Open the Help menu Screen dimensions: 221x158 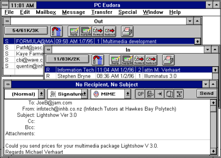(x=175, y=12)
